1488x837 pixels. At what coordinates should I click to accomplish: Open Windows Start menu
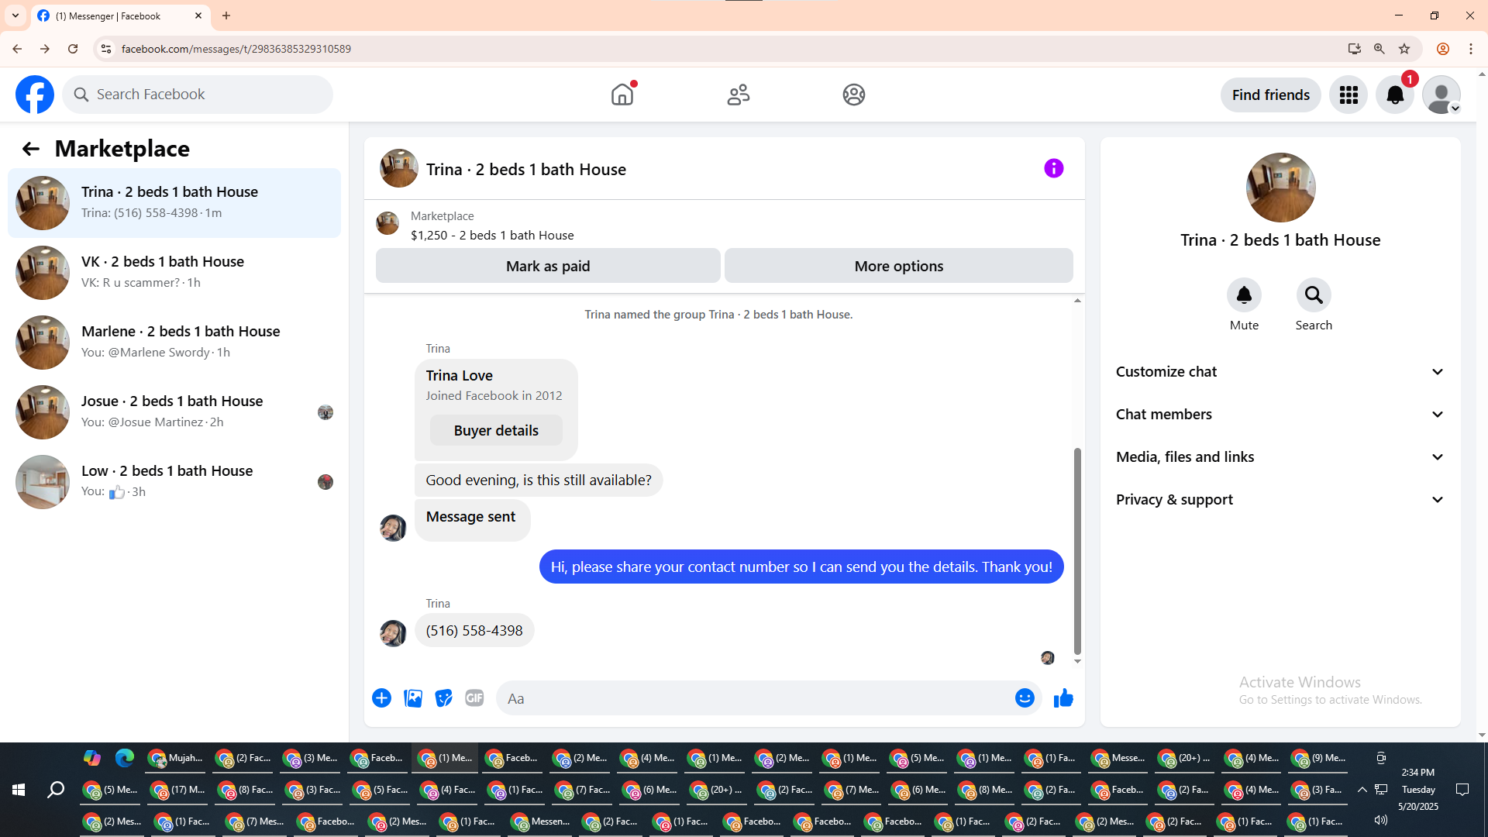tap(19, 790)
